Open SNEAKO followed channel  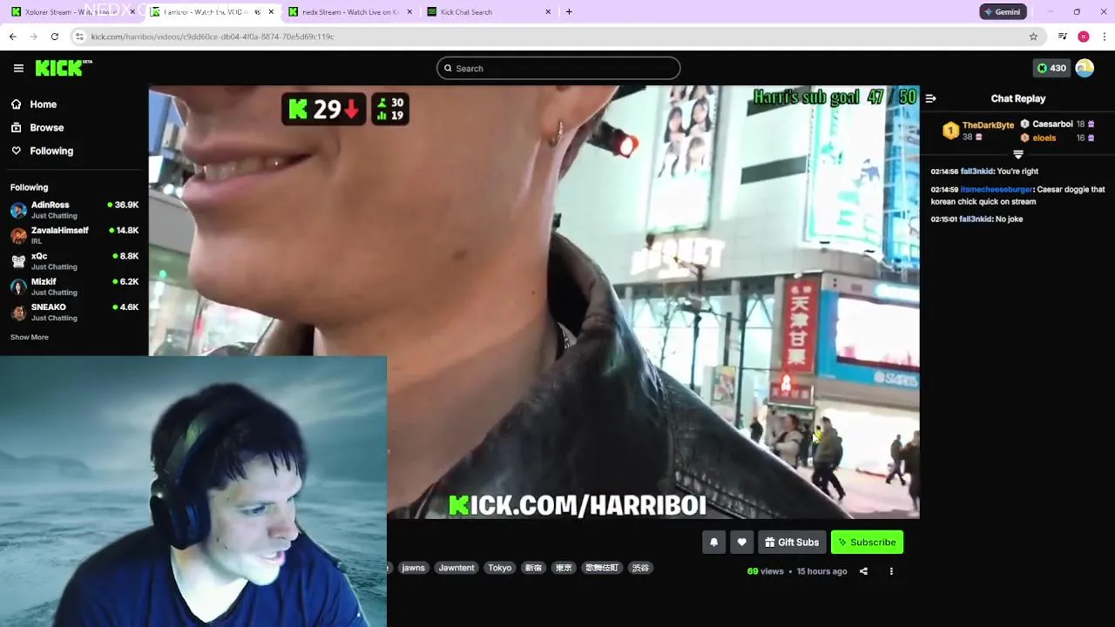pyautogui.click(x=74, y=312)
